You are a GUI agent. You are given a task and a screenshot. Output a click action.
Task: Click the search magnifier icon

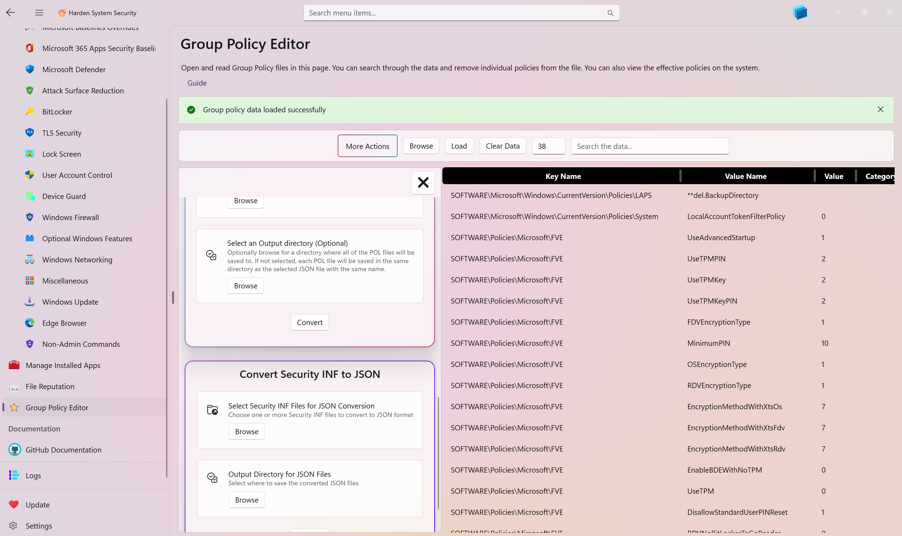[610, 13]
